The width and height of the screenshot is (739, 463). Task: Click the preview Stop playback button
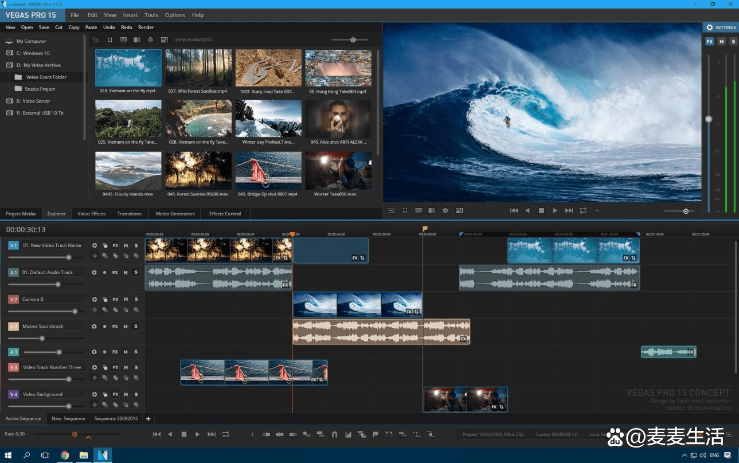pos(541,211)
